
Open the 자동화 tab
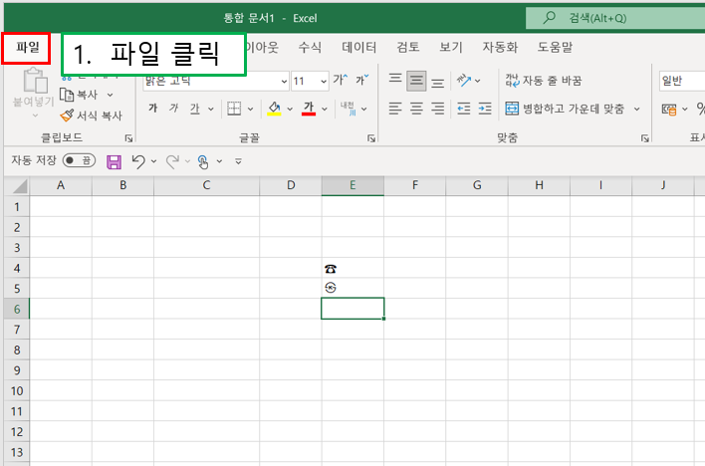[500, 47]
